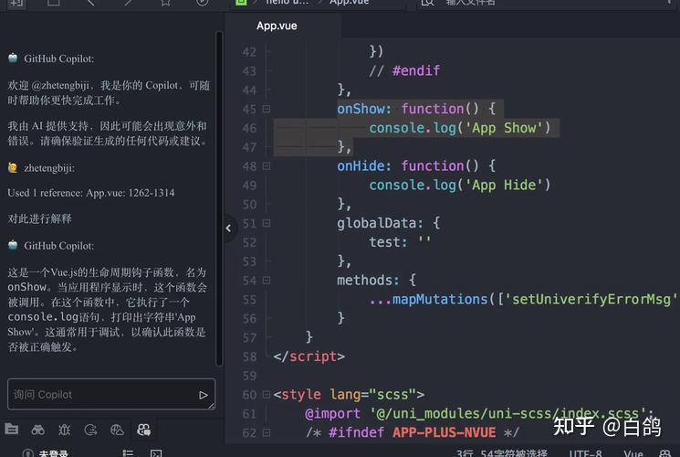This screenshot has height=457, width=680.
Task: Click the ...mapMutations code line
Action: (523, 299)
